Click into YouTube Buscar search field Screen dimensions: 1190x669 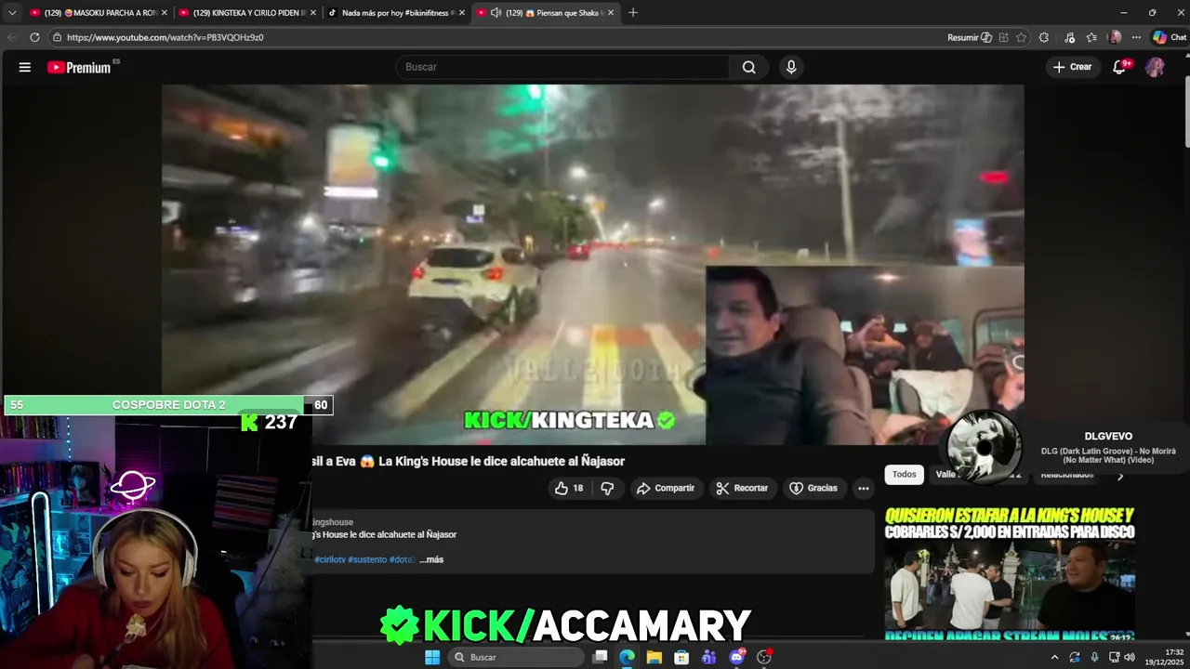(562, 67)
